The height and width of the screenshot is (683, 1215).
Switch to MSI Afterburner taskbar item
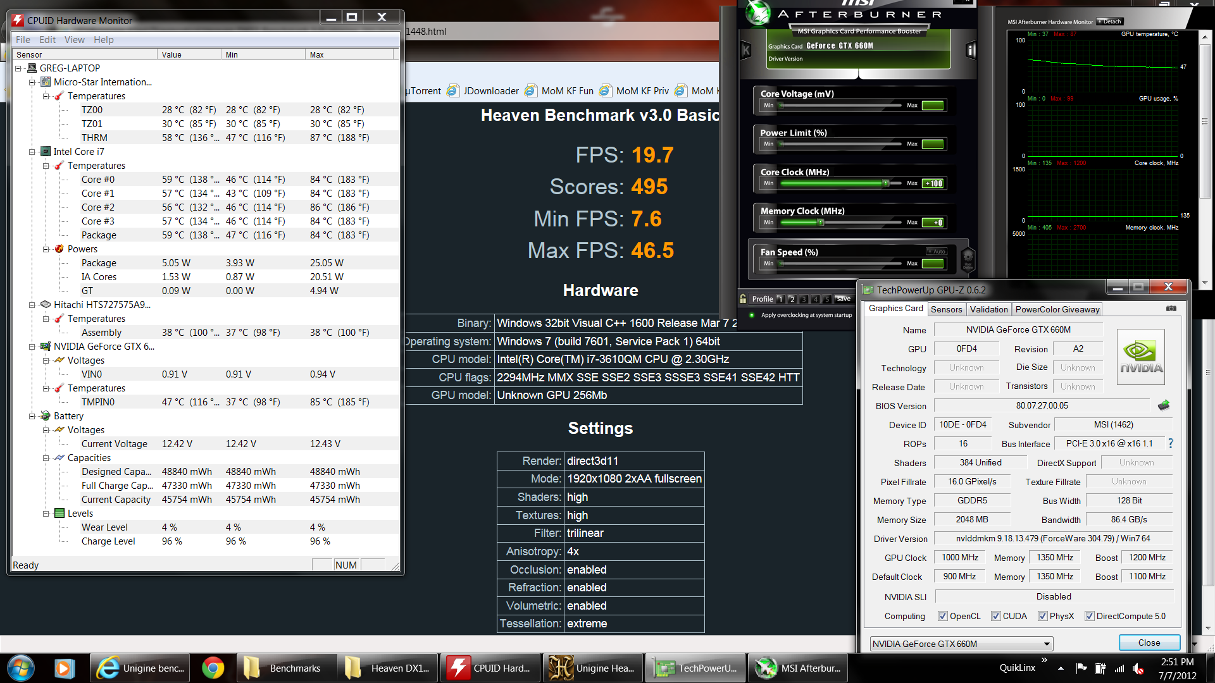(x=798, y=668)
